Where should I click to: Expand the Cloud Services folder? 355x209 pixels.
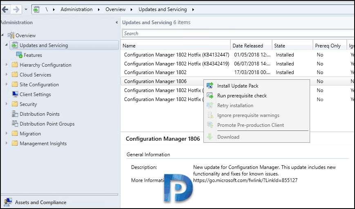pyautogui.click(x=7, y=74)
